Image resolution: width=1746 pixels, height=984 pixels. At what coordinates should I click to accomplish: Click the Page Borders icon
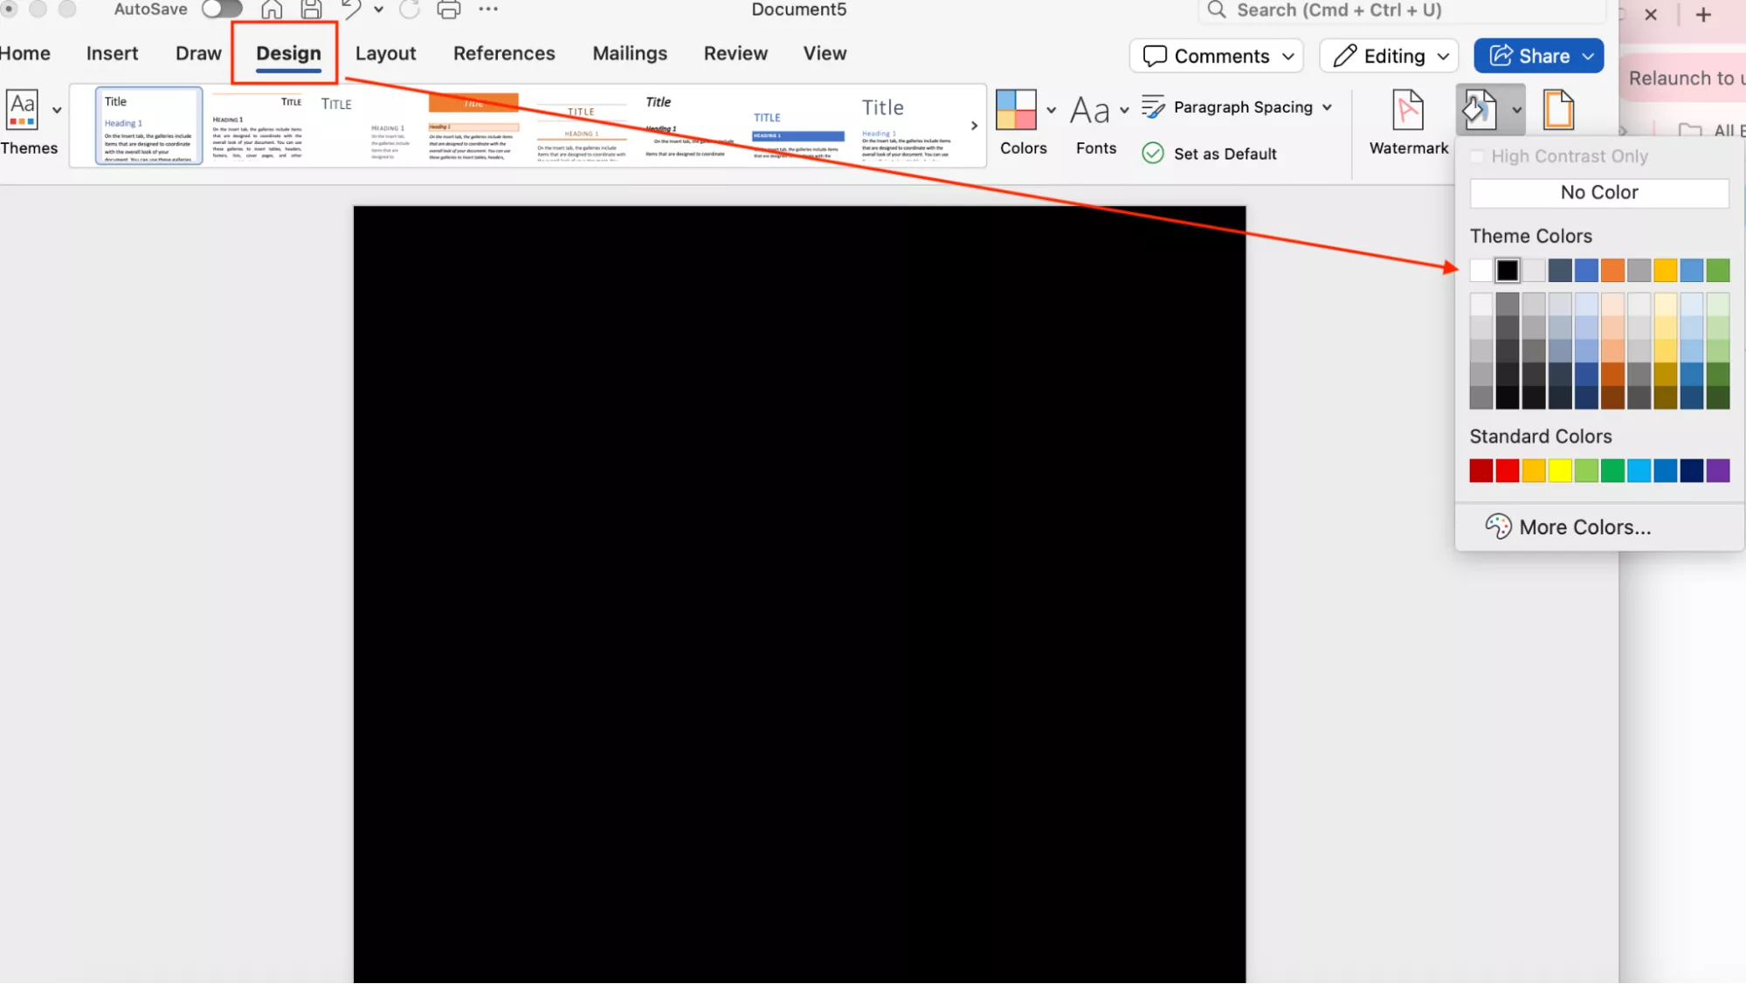(x=1558, y=110)
